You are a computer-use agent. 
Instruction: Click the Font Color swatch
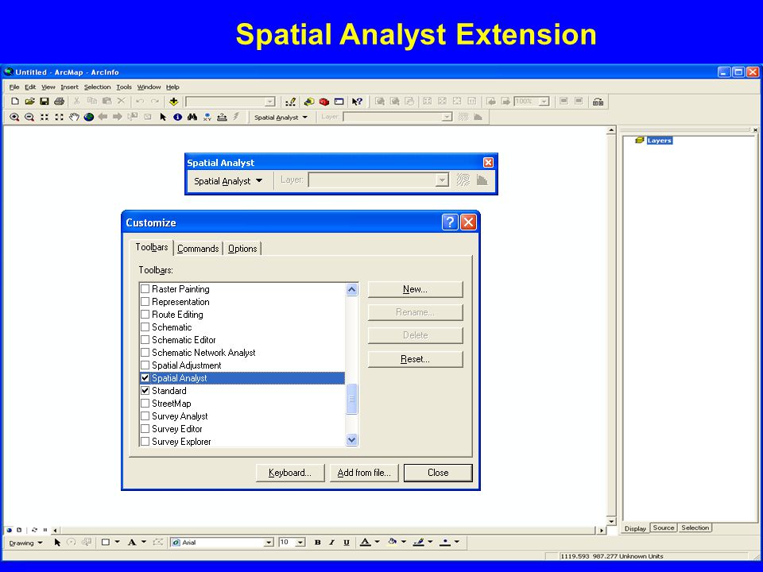(366, 542)
